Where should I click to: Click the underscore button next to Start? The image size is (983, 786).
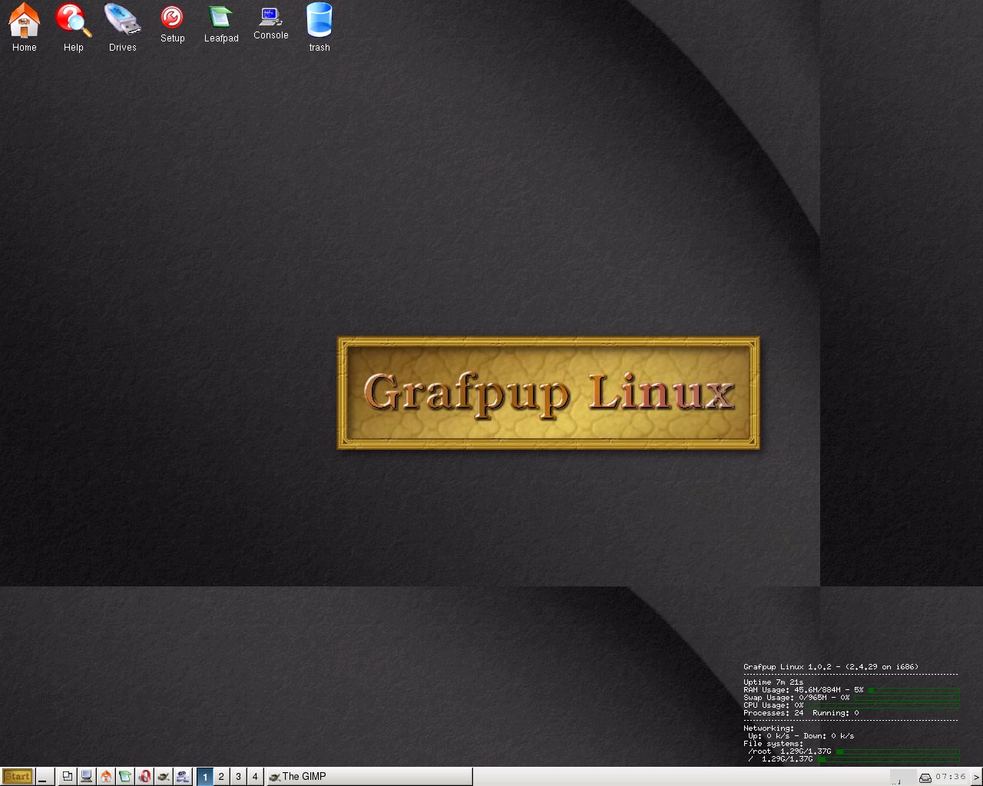coord(44,777)
